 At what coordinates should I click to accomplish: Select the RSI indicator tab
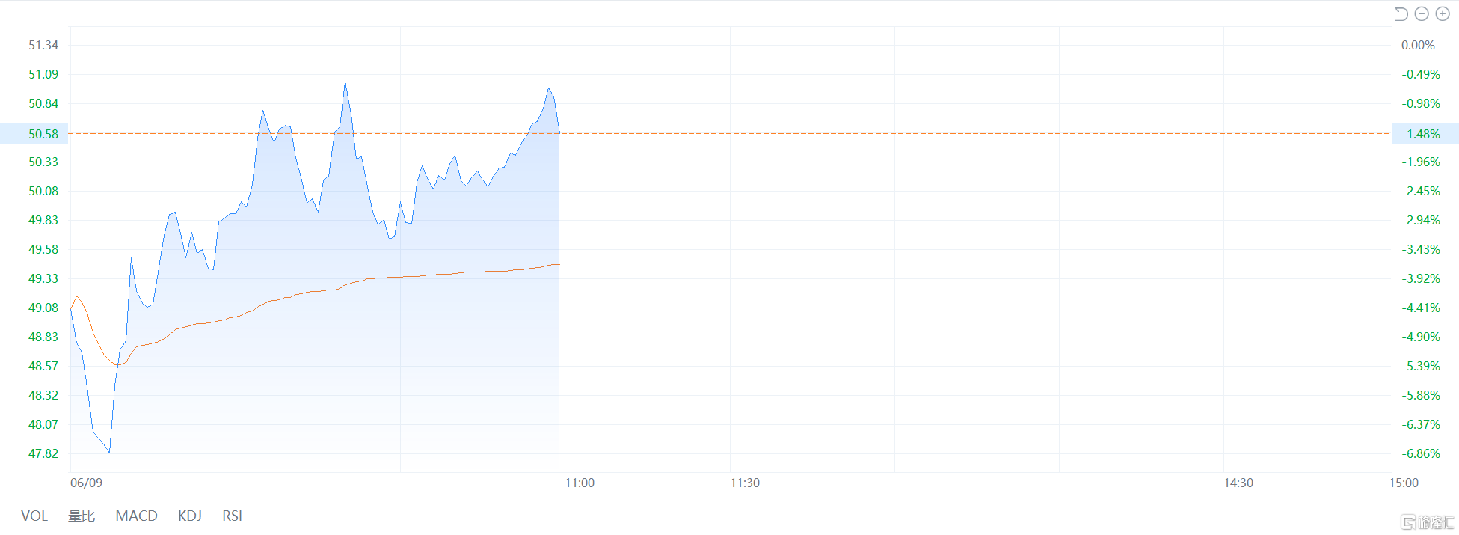click(232, 516)
